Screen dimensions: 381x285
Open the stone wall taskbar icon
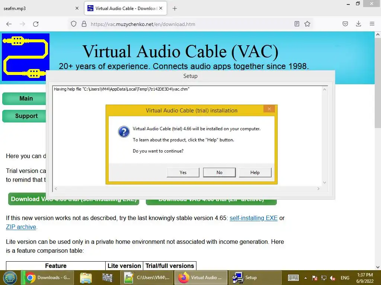coord(108,278)
